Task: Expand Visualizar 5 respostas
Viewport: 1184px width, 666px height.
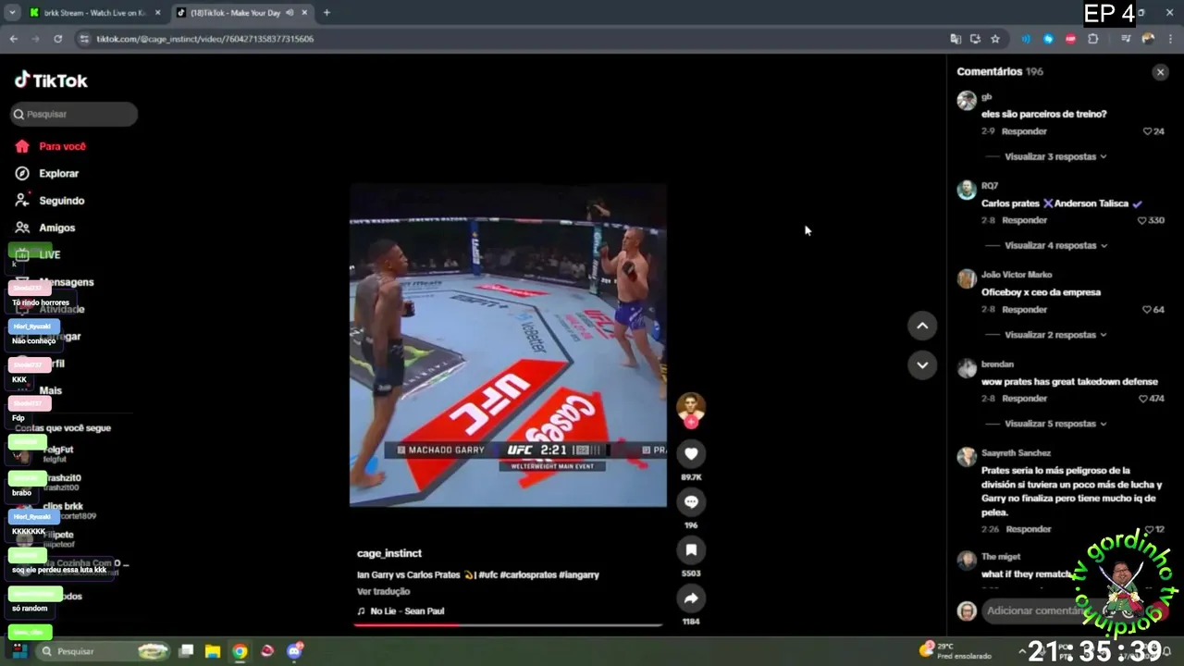Action: point(1055,424)
